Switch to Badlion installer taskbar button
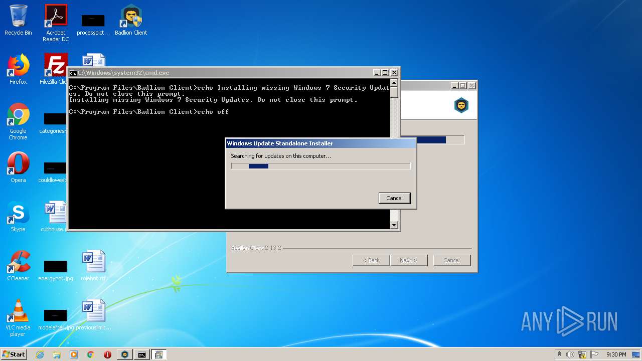Screen dimensions: 642x361 coord(125,354)
